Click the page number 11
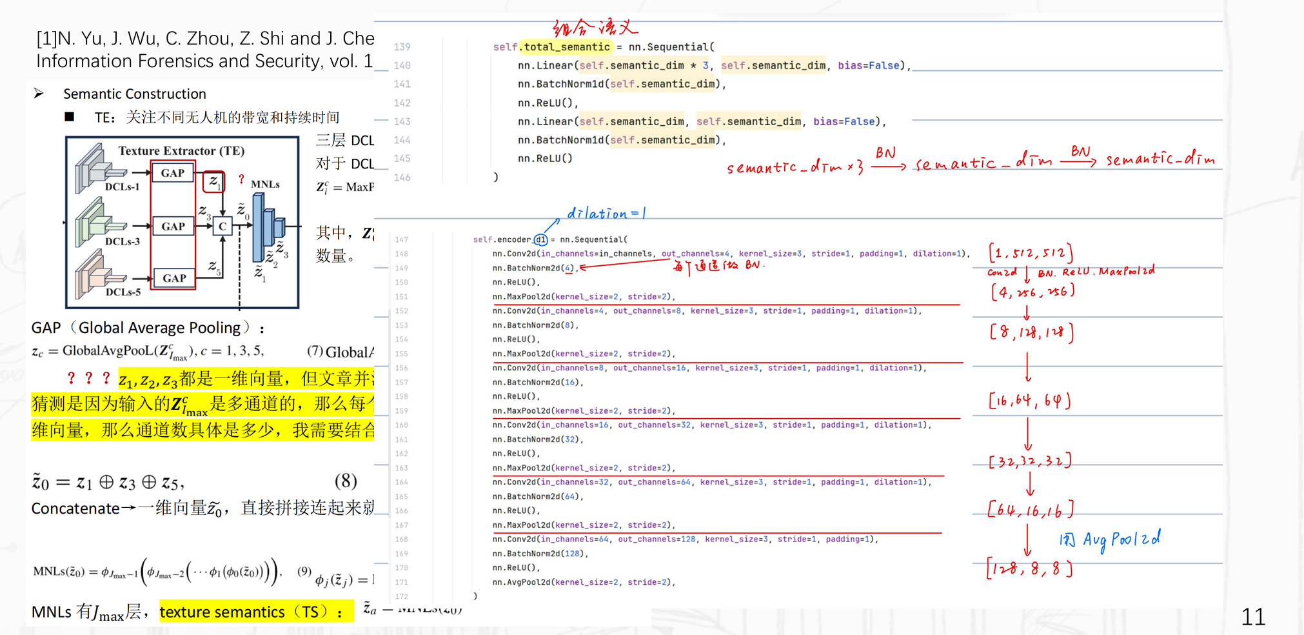 (x=1253, y=617)
